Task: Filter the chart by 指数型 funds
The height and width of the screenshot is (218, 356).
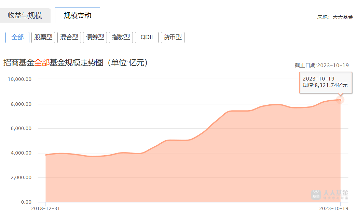Action: (x=121, y=38)
